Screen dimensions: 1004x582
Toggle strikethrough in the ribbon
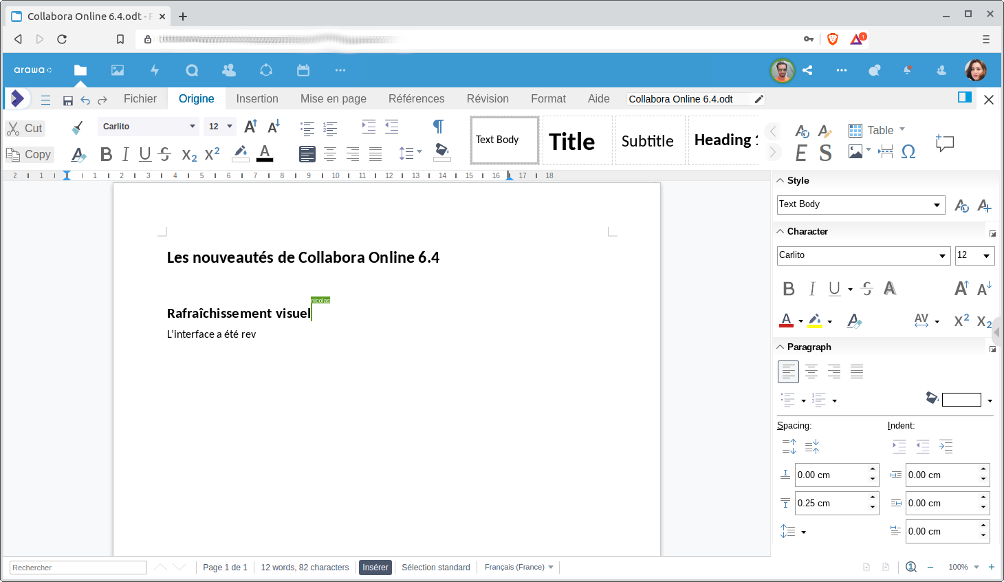pos(165,154)
